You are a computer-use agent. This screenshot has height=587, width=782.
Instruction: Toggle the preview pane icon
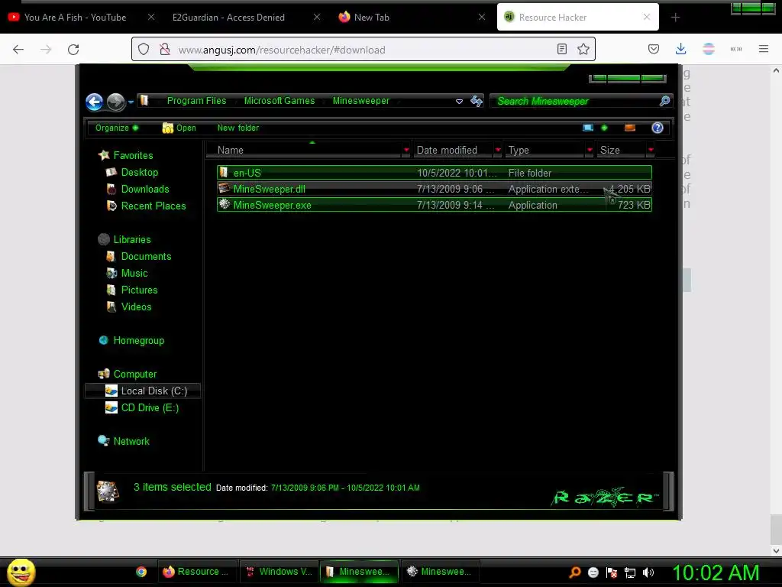(630, 128)
